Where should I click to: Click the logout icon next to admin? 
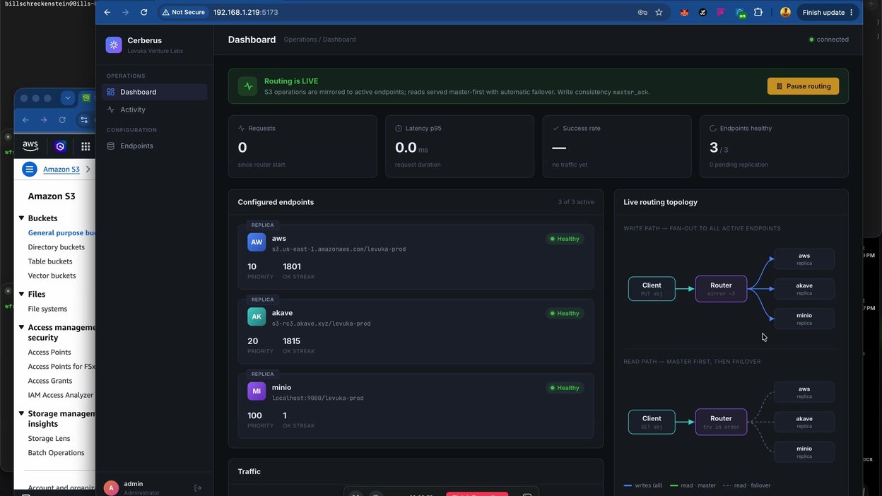[198, 488]
